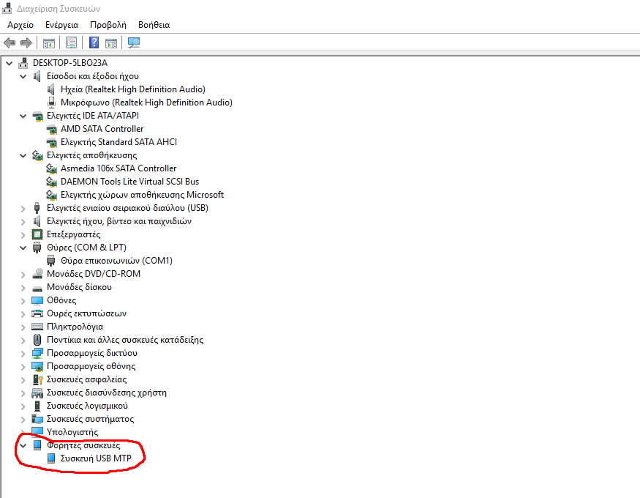The height and width of the screenshot is (498, 640).
Task: Open the Προβολή menu
Action: (108, 25)
